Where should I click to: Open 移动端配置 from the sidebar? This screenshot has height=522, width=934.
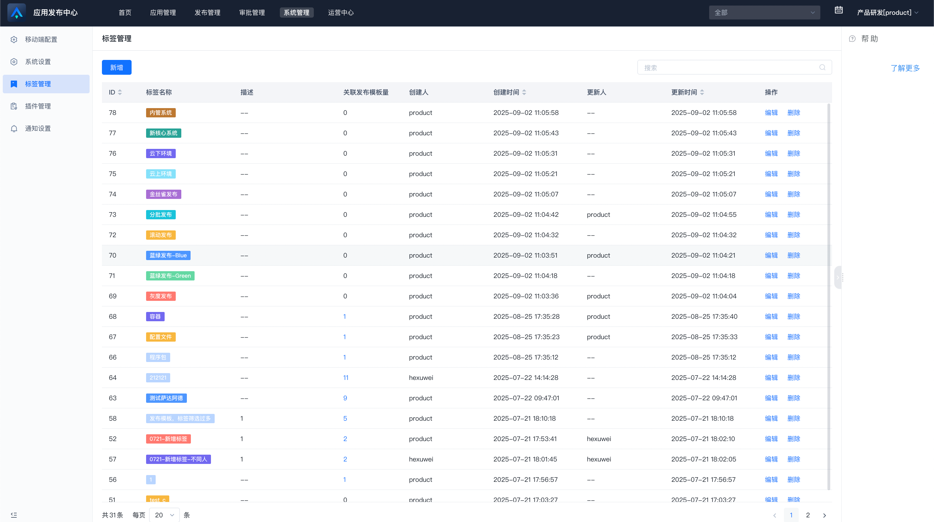click(40, 40)
